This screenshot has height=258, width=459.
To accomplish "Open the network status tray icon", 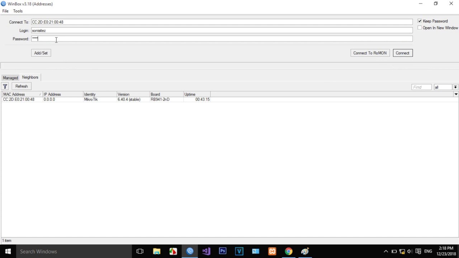I will [402, 251].
